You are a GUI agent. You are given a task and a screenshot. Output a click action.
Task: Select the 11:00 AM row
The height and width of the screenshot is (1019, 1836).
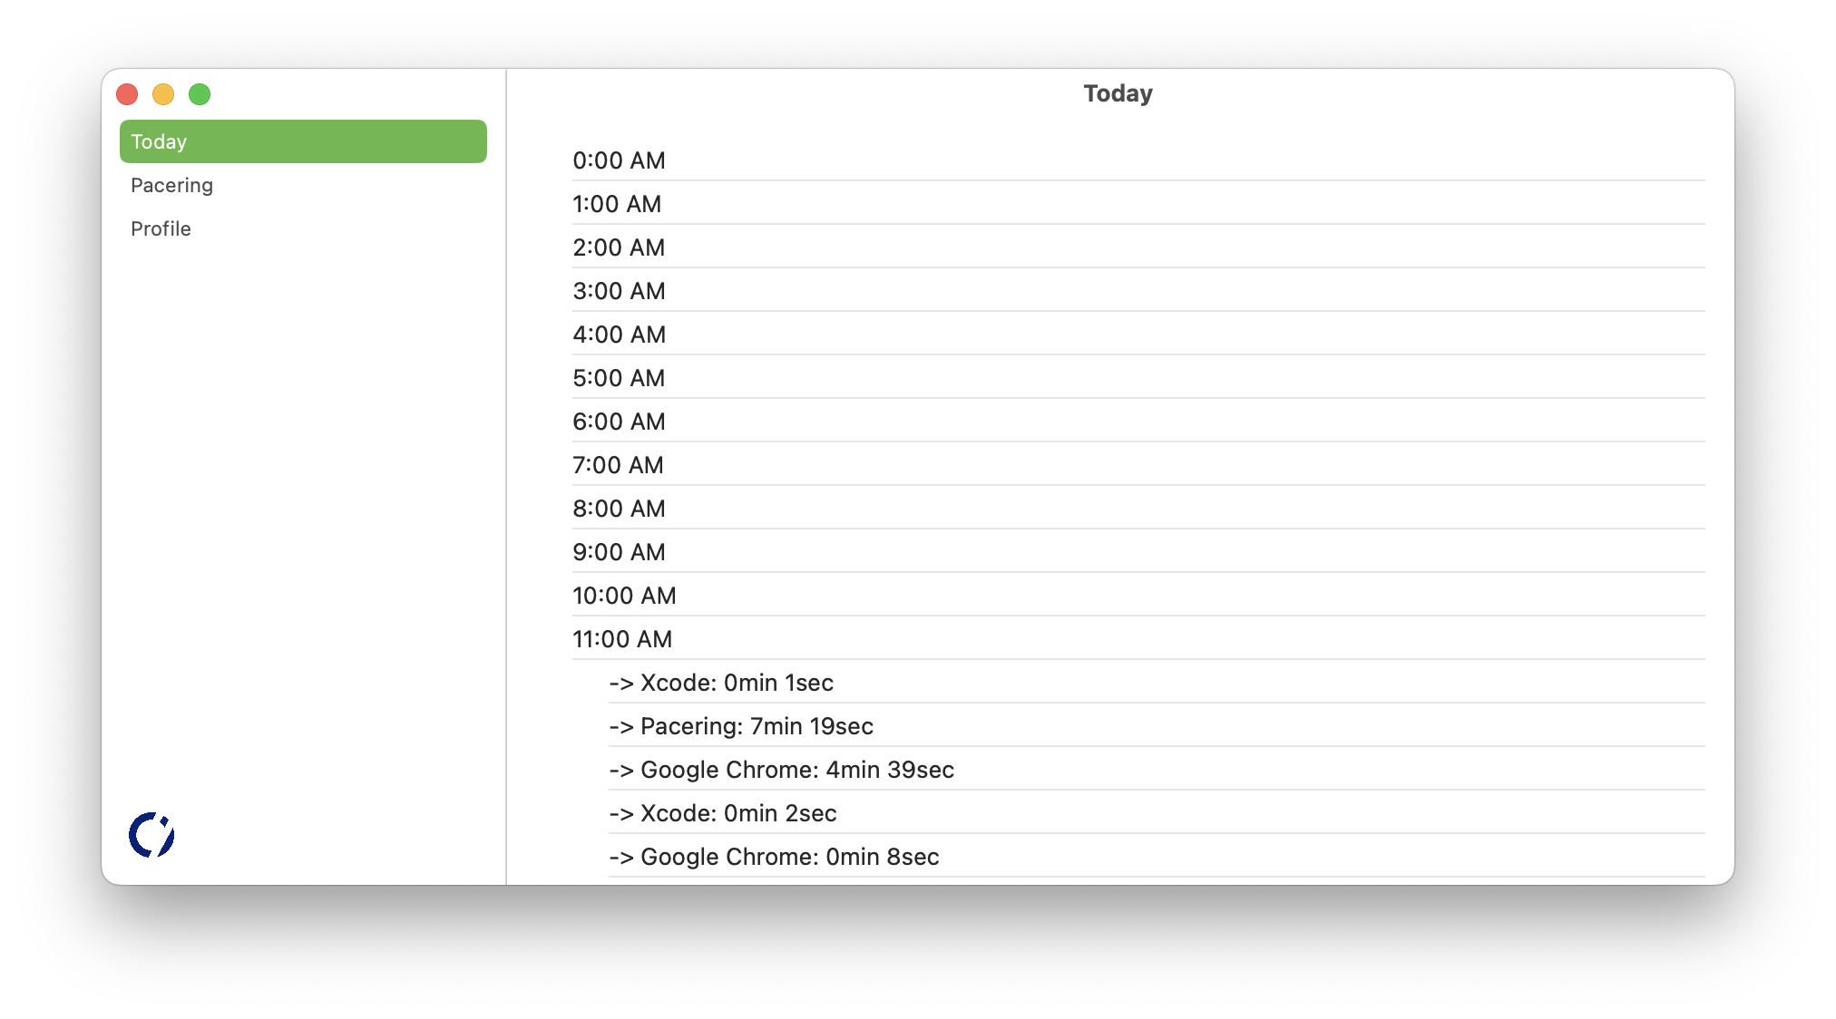coord(1138,639)
